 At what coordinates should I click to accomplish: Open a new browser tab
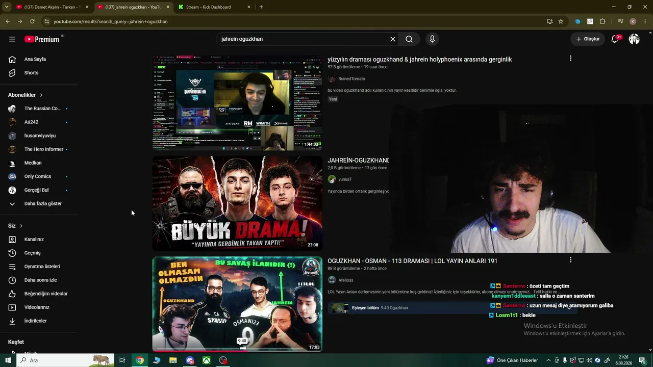point(261,7)
